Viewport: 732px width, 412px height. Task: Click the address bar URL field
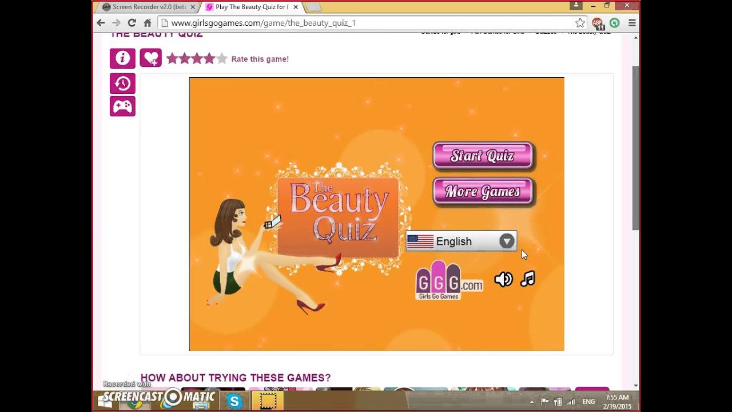coord(372,23)
